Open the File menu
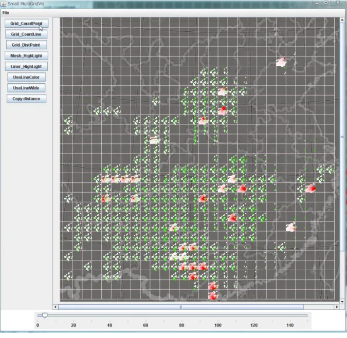Image resolution: width=347 pixels, height=338 pixels. pyautogui.click(x=6, y=13)
